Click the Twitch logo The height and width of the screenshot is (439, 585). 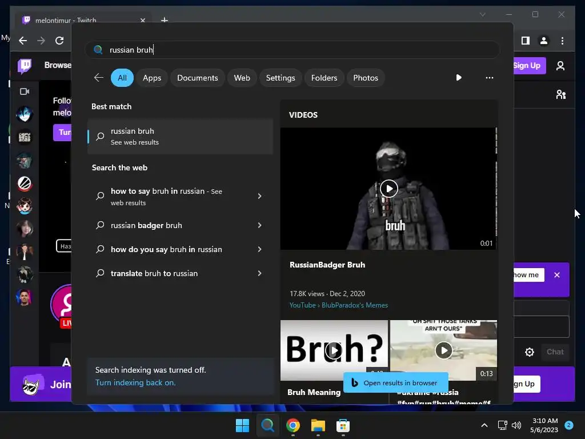coord(25,66)
